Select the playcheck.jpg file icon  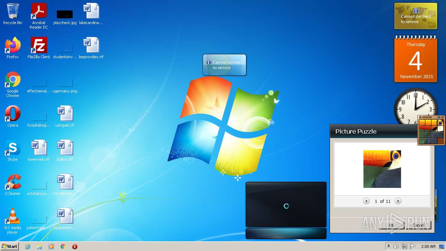pyautogui.click(x=65, y=16)
